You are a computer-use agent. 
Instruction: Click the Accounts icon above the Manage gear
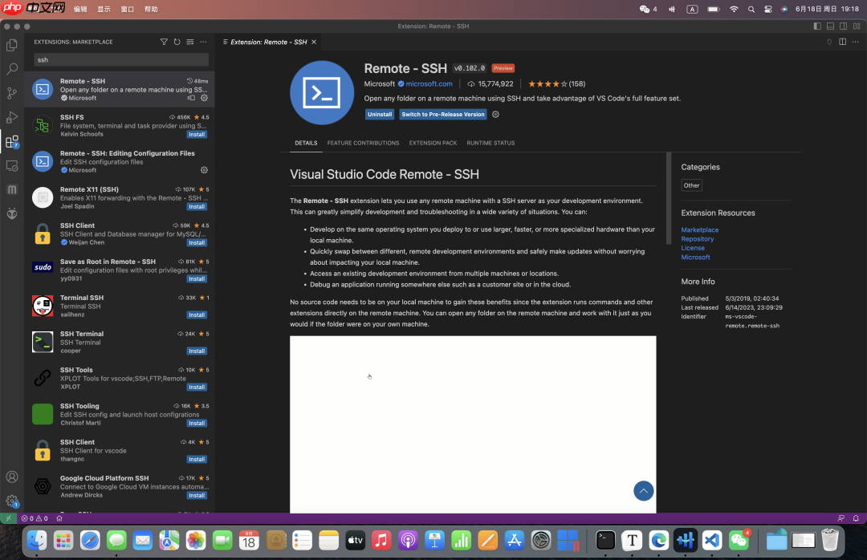pos(11,477)
